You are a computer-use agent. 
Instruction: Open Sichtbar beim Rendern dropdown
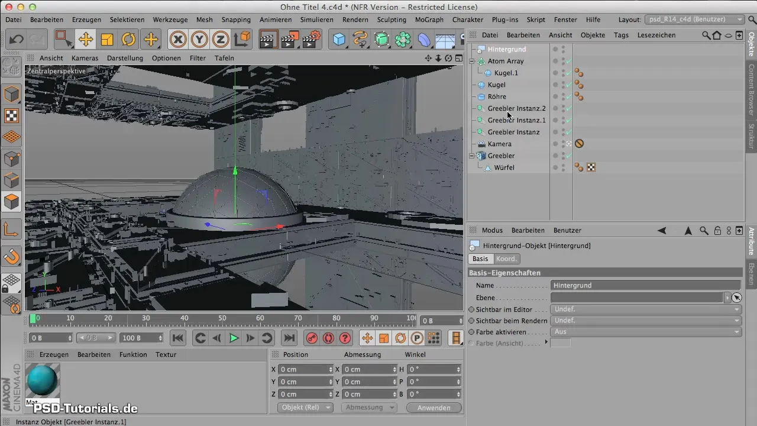click(646, 321)
